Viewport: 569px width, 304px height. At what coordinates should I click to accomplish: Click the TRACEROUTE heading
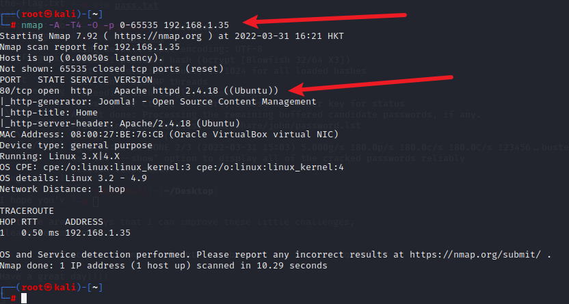[27, 211]
